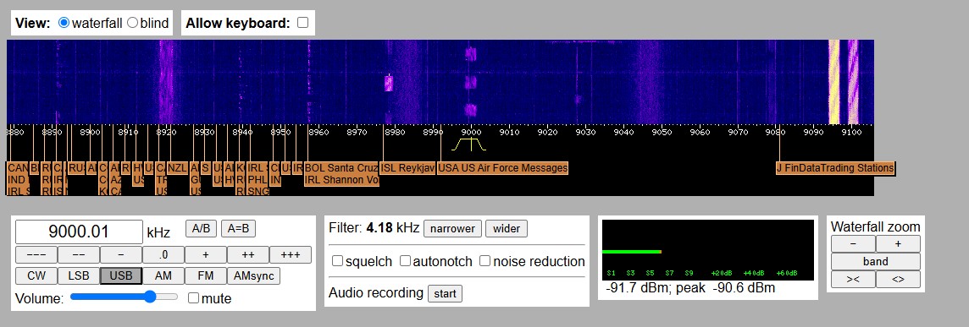This screenshot has height=327, width=969.
Task: Click the frequency input field showing 9000.01
Action: pos(79,232)
